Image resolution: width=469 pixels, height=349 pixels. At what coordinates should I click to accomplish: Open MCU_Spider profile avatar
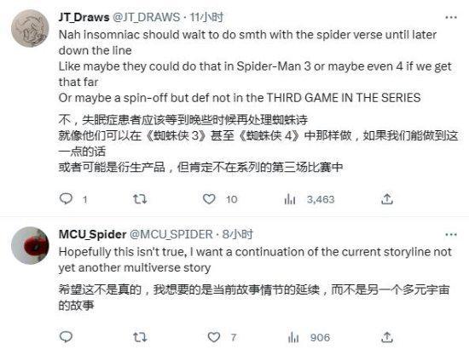[x=30, y=245]
